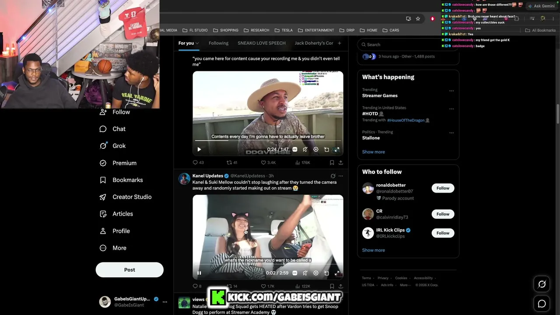Ask Grok about the Kanel Updates tweet
This screenshot has width=560, height=315.
pos(333,176)
